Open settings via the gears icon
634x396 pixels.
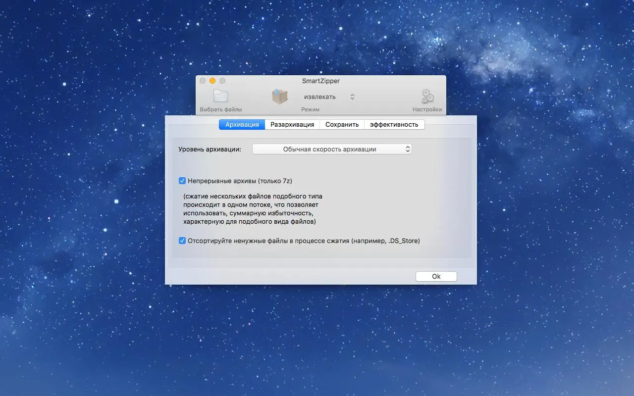tap(427, 96)
